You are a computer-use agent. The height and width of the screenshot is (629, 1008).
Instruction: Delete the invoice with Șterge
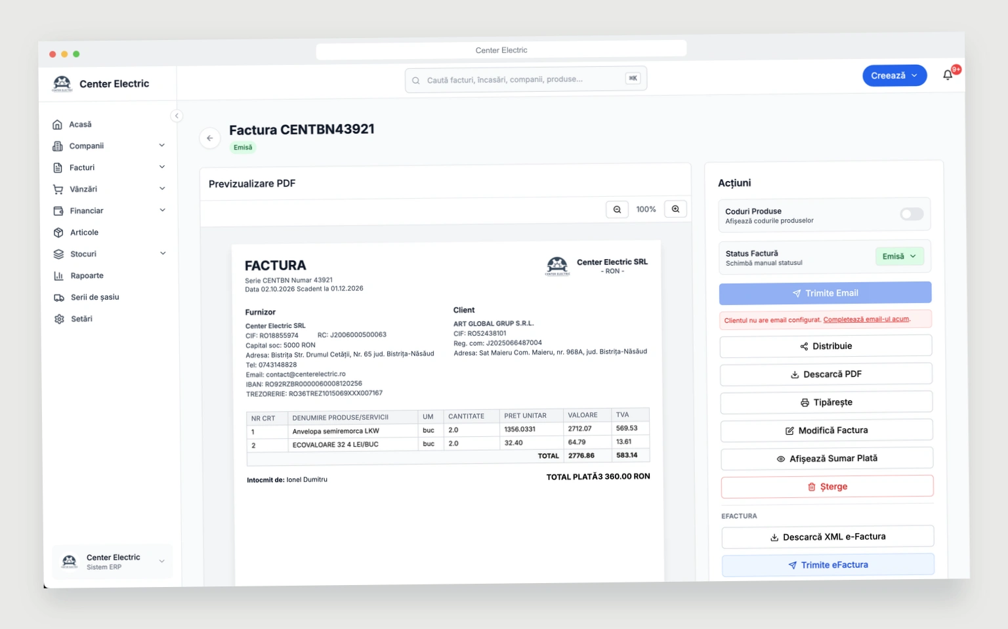828,487
